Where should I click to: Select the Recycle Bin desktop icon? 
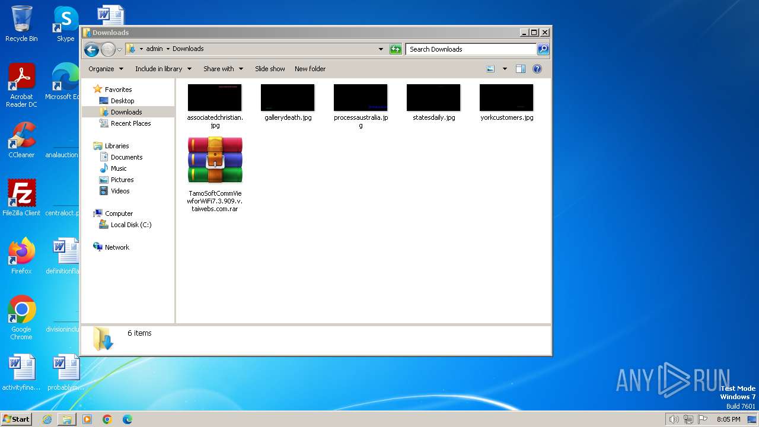pos(21,24)
